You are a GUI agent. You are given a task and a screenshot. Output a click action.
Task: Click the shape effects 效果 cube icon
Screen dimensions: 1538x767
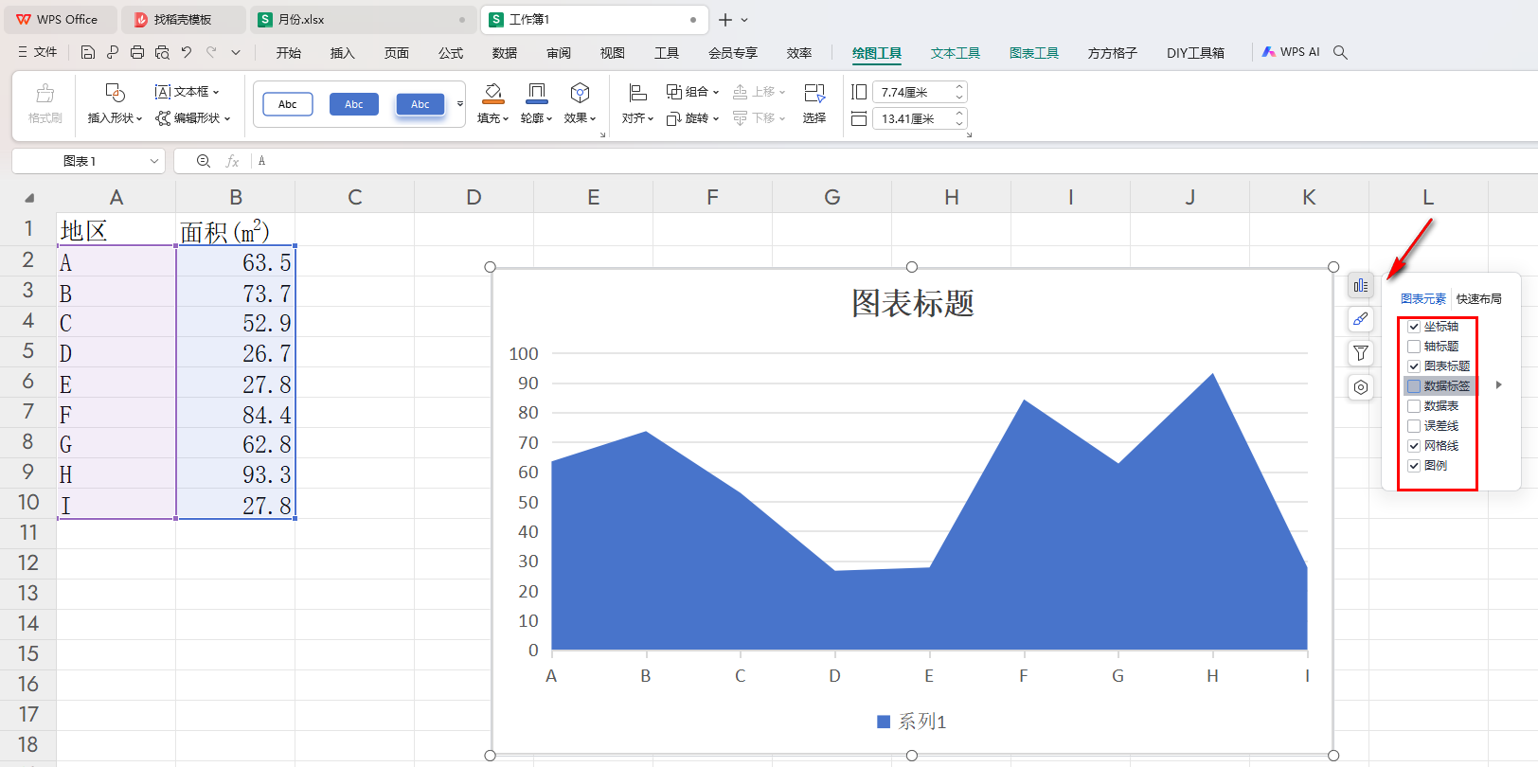(580, 93)
